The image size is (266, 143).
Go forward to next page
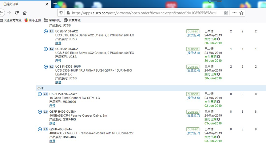[9, 13]
